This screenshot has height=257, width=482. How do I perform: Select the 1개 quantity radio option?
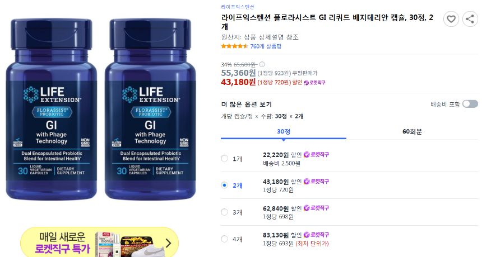tap(225, 159)
